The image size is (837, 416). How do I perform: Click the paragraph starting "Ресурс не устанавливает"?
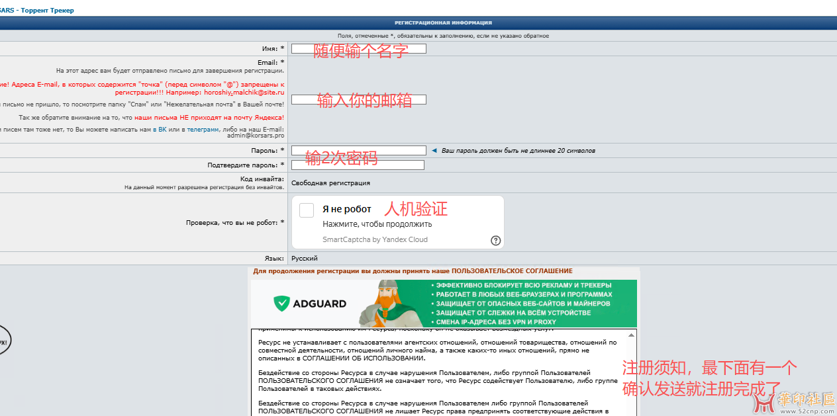coord(437,351)
